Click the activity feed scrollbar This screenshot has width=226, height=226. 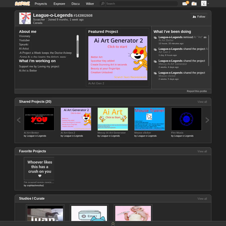209,50
